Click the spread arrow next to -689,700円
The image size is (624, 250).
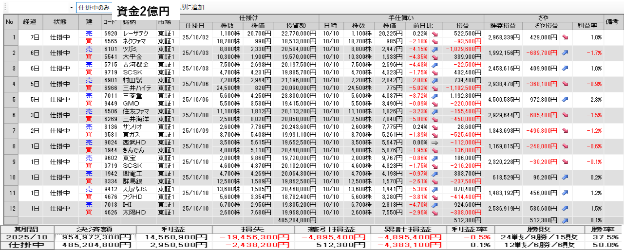(565, 53)
